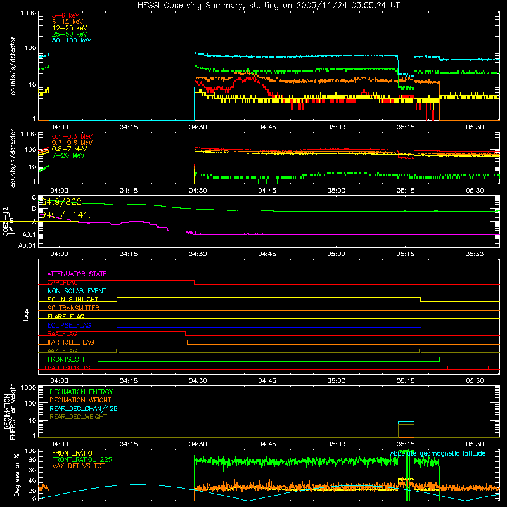Click the vertical Flags axis label

[x=25, y=316]
